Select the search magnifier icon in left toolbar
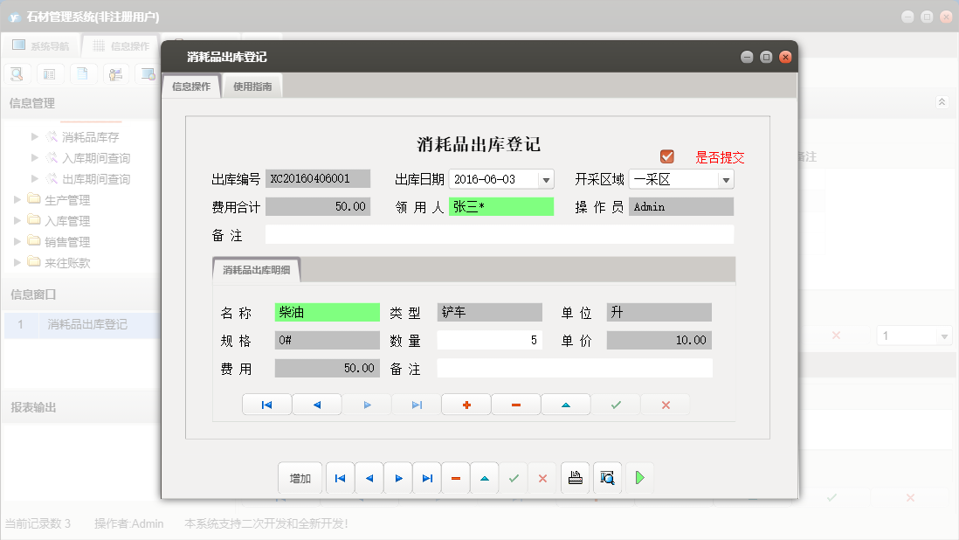Viewport: 959px width, 540px height. point(17,73)
